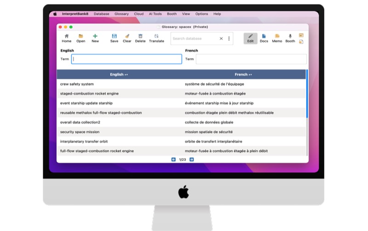The width and height of the screenshot is (368, 231).
Task: Go to the previous page with the left arrow
Action: click(173, 159)
